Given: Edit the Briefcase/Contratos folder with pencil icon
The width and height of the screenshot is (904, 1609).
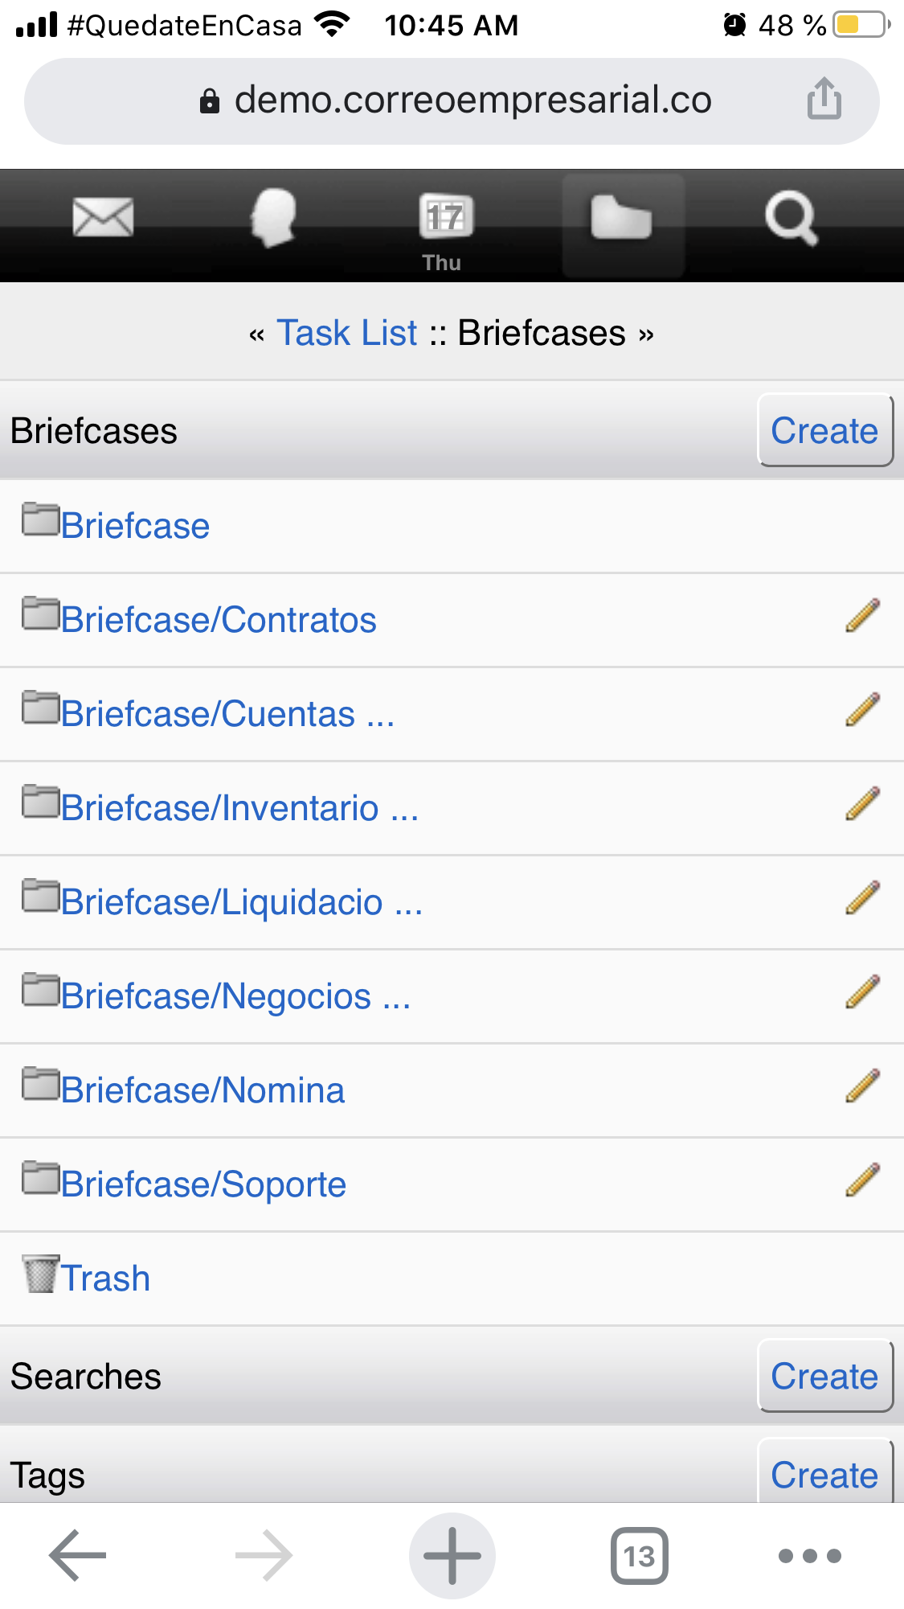Looking at the screenshot, I should [x=862, y=616].
